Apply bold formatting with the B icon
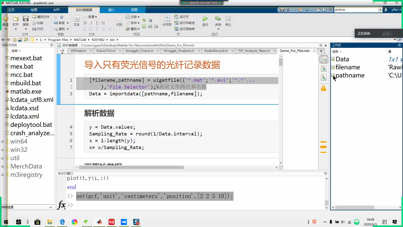This screenshot has width=403, height=227. [85, 23]
